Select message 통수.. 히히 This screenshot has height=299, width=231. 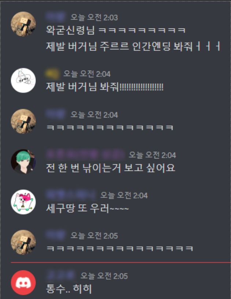pos(69,289)
